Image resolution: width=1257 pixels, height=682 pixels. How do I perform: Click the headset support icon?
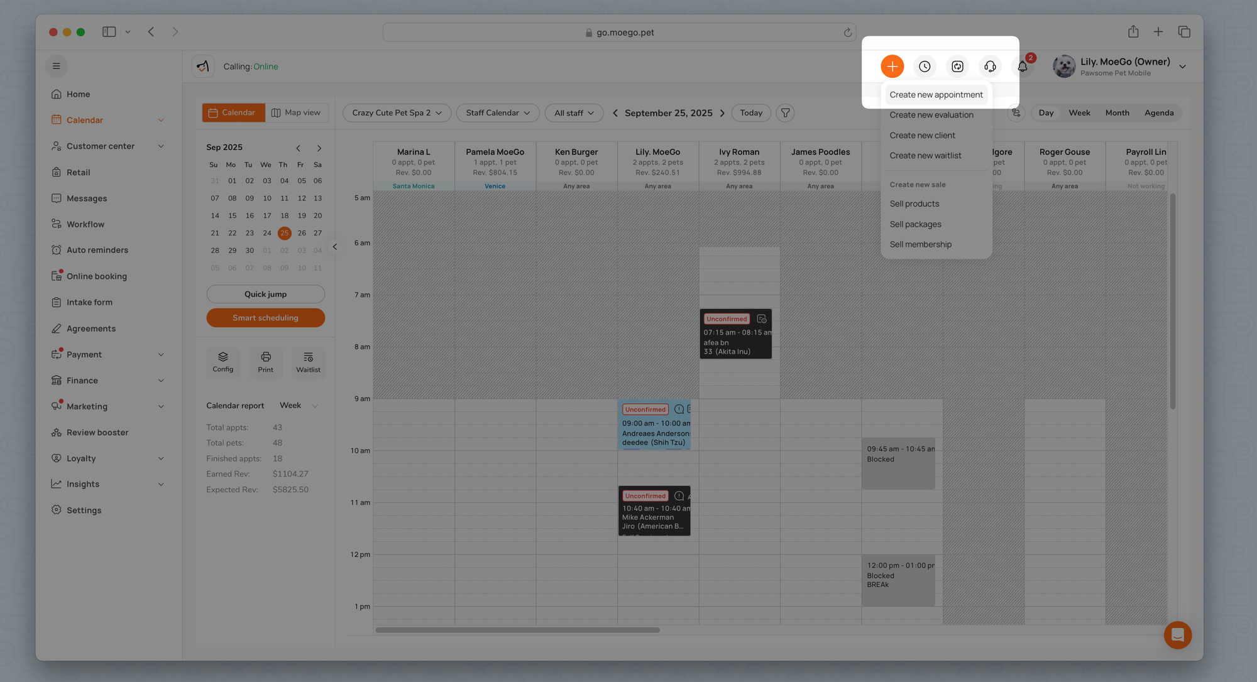990,67
